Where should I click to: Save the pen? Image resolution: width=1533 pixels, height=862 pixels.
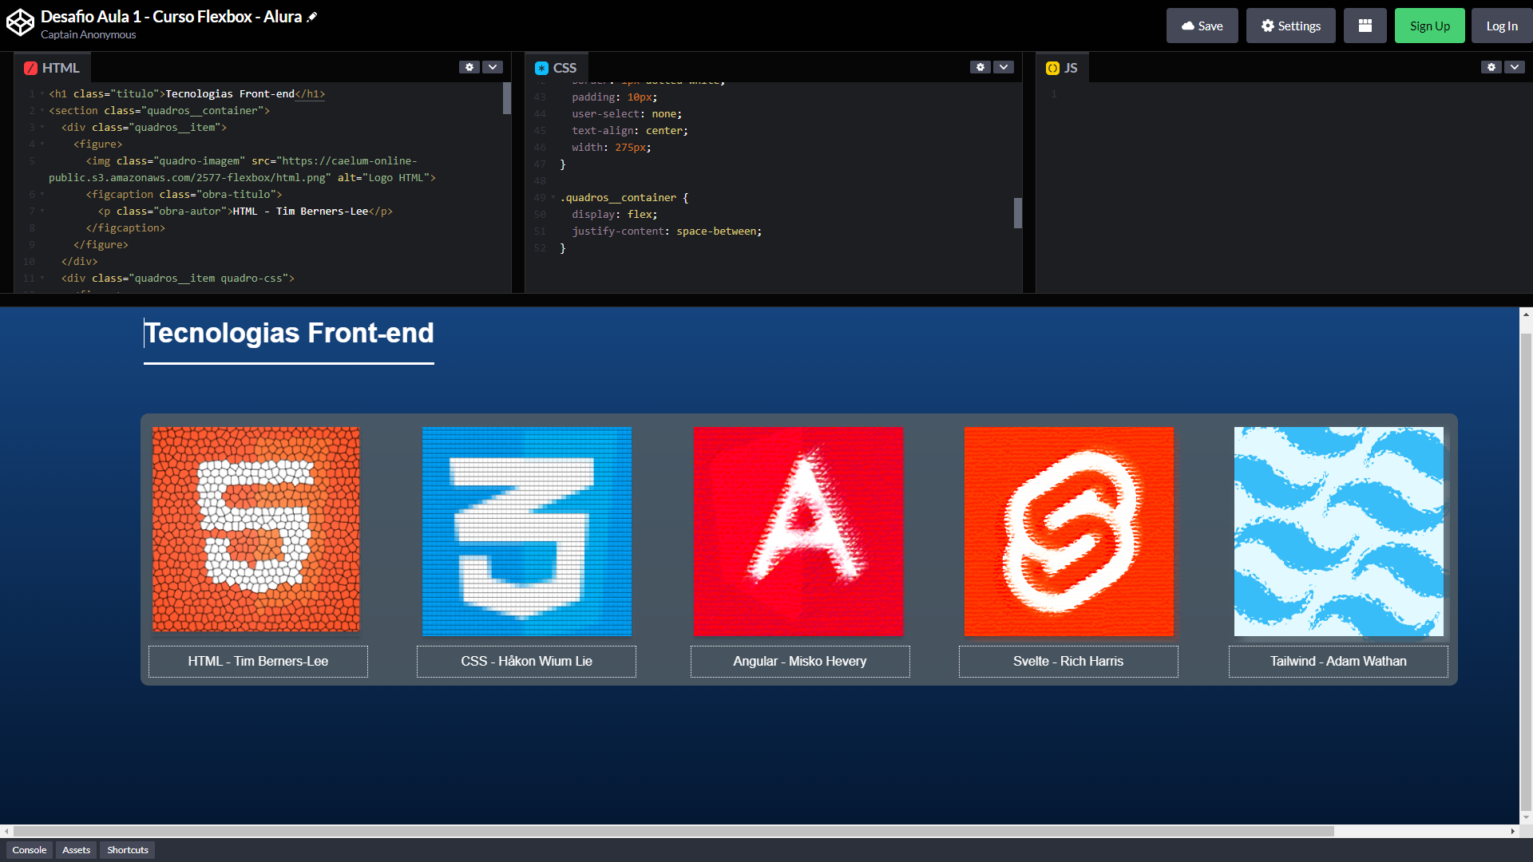click(x=1202, y=26)
